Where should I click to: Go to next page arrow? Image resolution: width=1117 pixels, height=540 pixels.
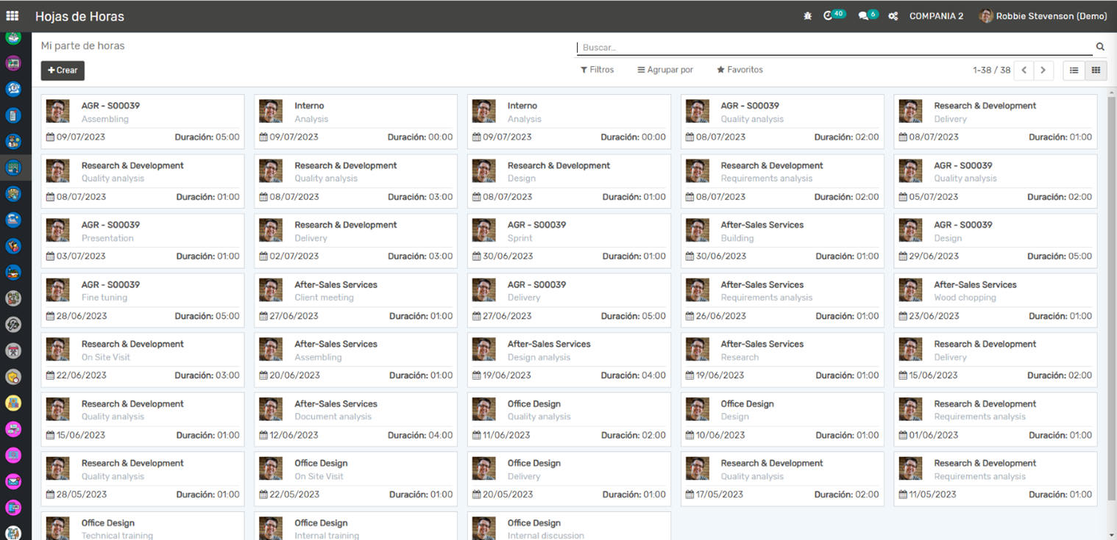(x=1043, y=71)
